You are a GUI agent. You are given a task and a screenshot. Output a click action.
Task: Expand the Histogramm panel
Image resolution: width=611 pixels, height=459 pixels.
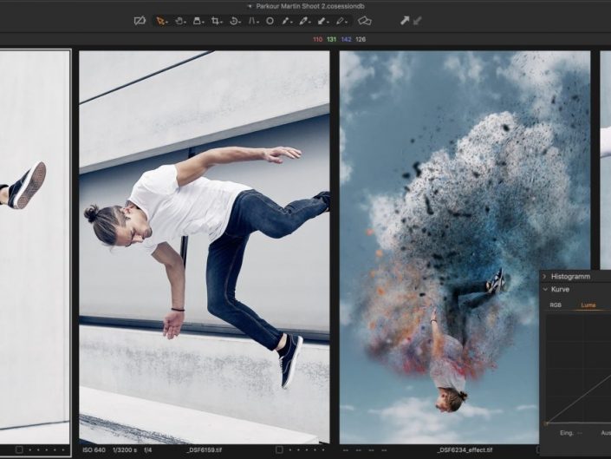coord(545,277)
